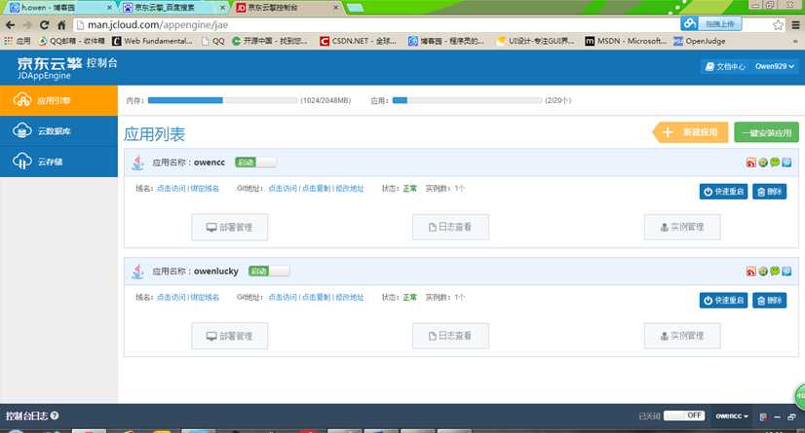Open the 云存储 sidebar item

[58, 162]
